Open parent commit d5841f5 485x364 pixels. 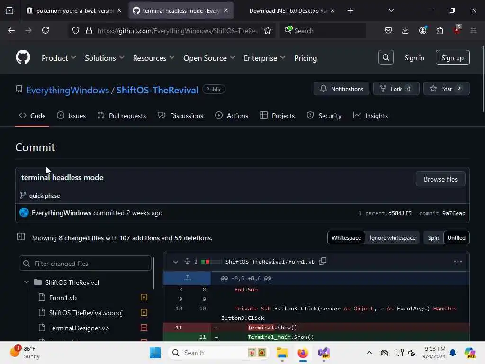point(400,213)
